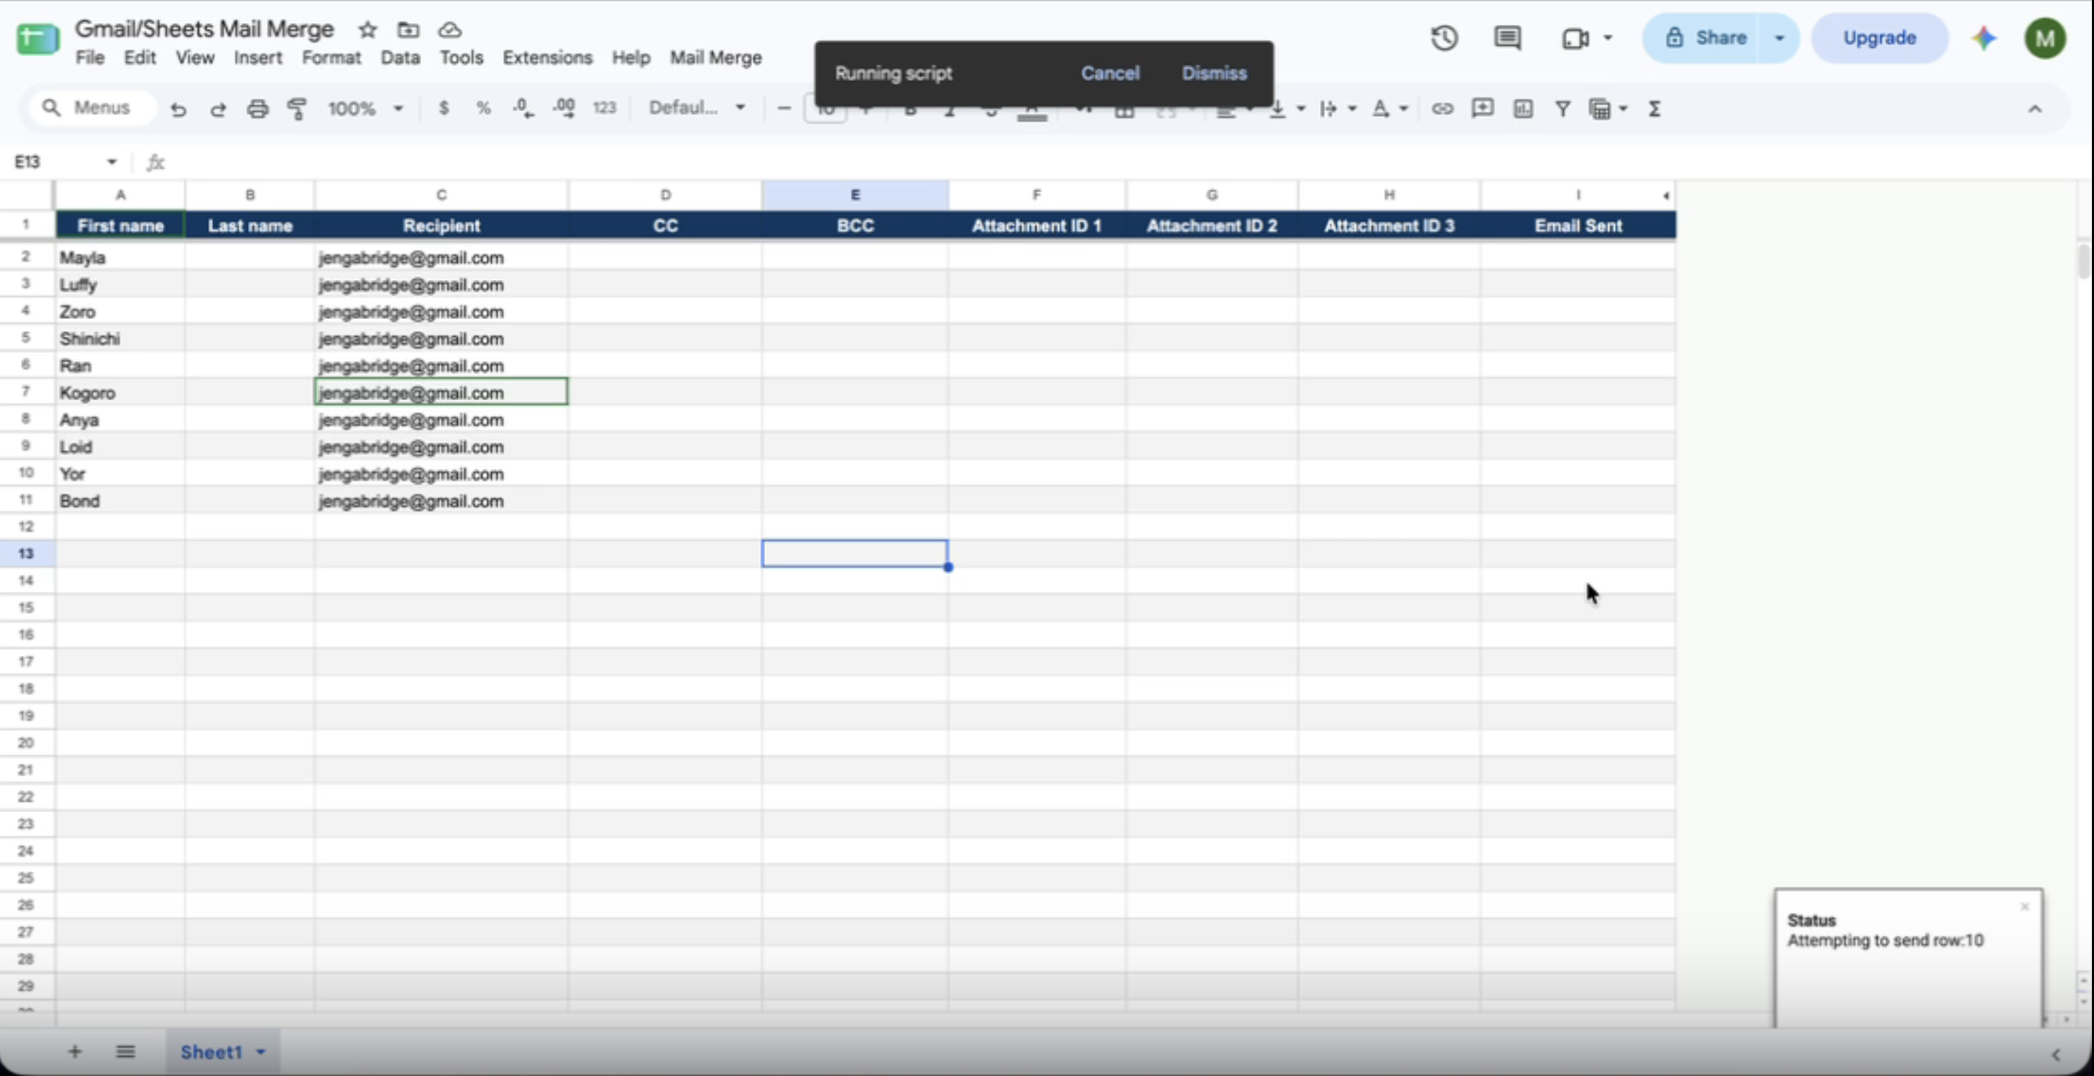The width and height of the screenshot is (2094, 1076).
Task: Open the Functions sigma icon
Action: pyautogui.click(x=1655, y=108)
